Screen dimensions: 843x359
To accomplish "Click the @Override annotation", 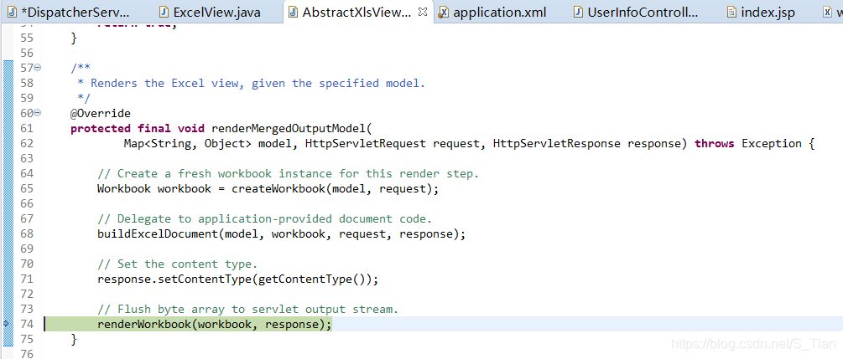I will [x=100, y=113].
